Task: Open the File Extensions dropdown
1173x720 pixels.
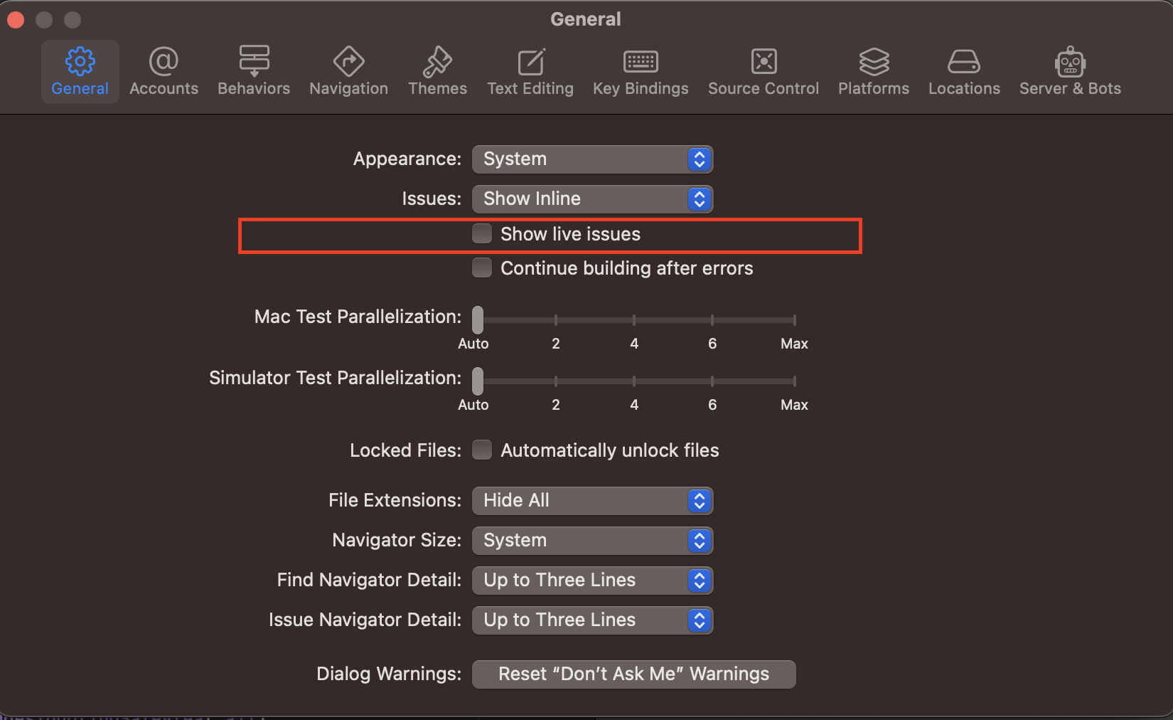Action: (x=592, y=500)
